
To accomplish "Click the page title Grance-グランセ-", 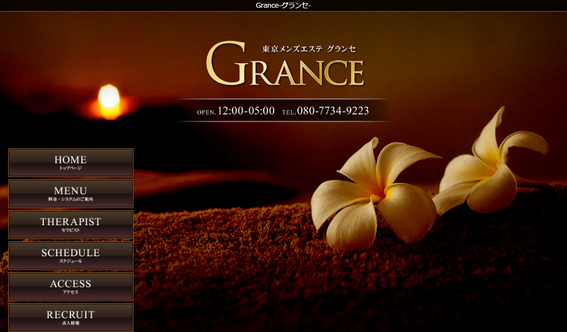I will click(x=283, y=6).
